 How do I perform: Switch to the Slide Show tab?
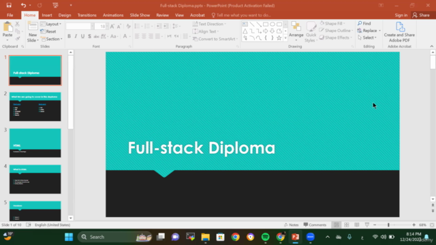pos(140,15)
